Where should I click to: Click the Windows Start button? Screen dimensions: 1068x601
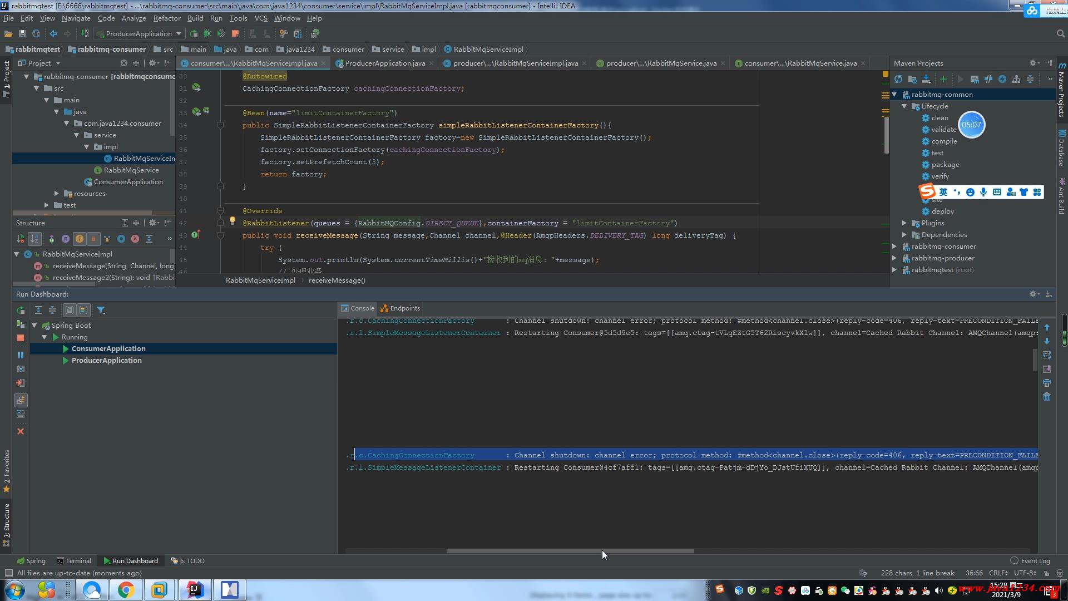click(15, 590)
